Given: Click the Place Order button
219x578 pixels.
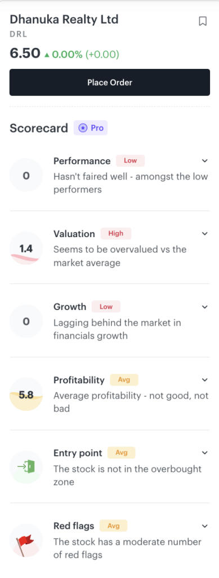Looking at the screenshot, I should tap(109, 82).
